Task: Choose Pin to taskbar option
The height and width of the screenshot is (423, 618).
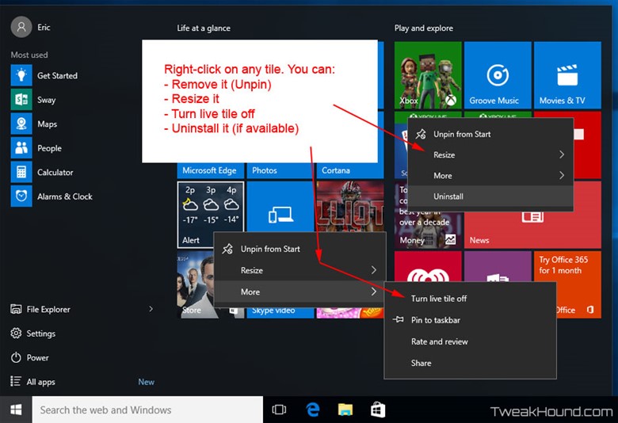Action: pyautogui.click(x=435, y=320)
